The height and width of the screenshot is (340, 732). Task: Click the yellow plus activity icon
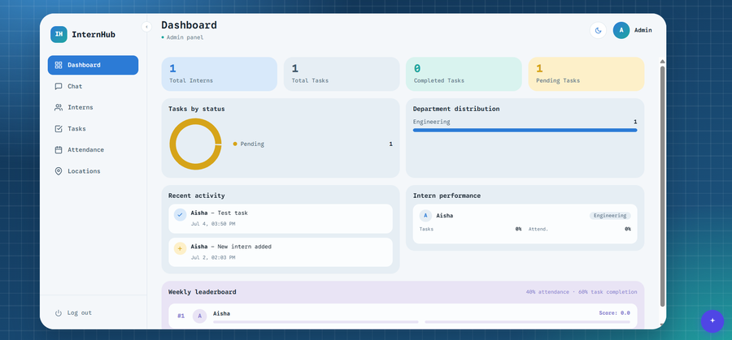pyautogui.click(x=181, y=248)
